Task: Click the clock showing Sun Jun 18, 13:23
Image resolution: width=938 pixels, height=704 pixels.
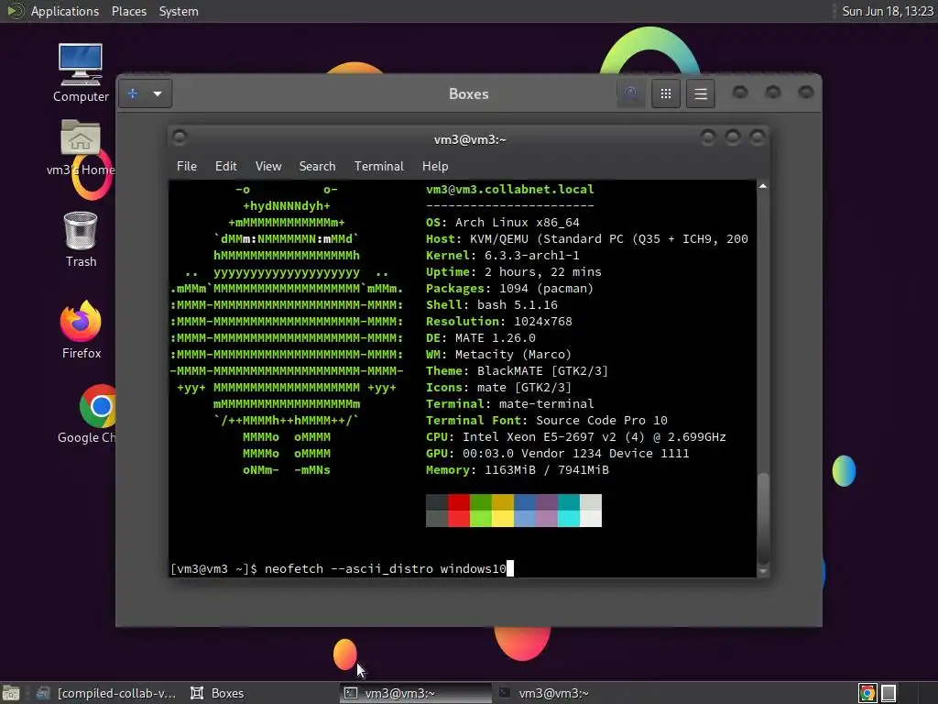Action: (887, 11)
